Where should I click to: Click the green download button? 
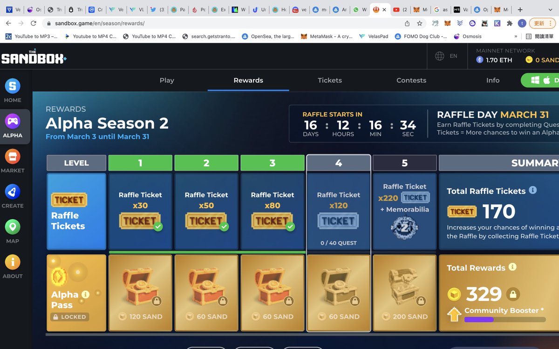point(540,80)
